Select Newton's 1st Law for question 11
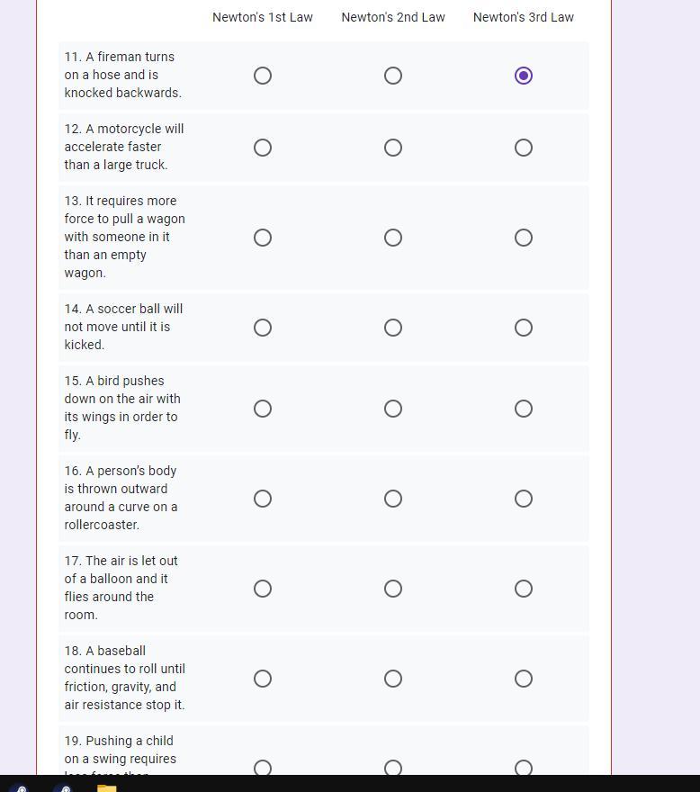 click(x=263, y=76)
